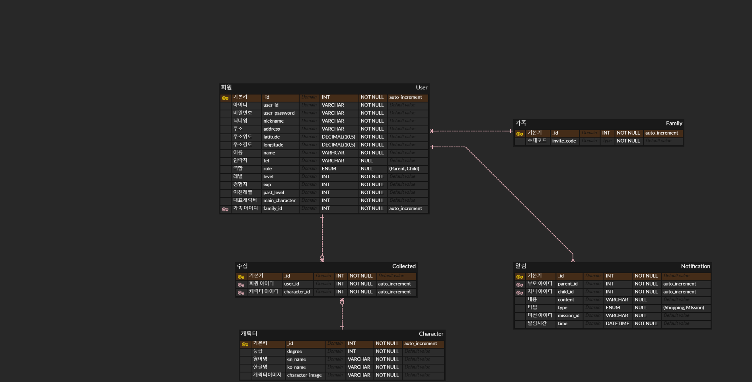Click the 알림시간 logical column name
The width and height of the screenshot is (752, 382).
[x=537, y=323]
